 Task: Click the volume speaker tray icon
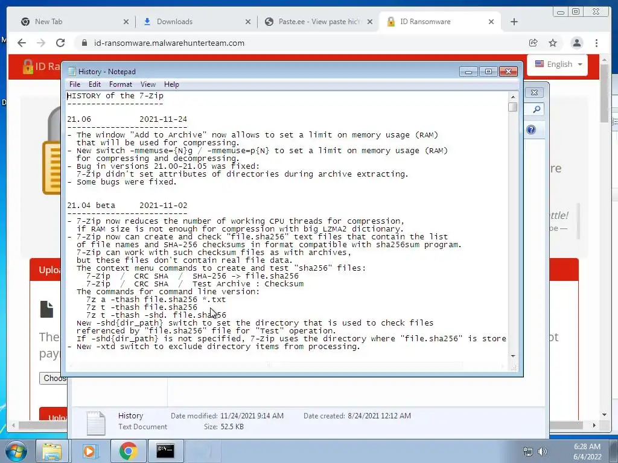click(543, 452)
